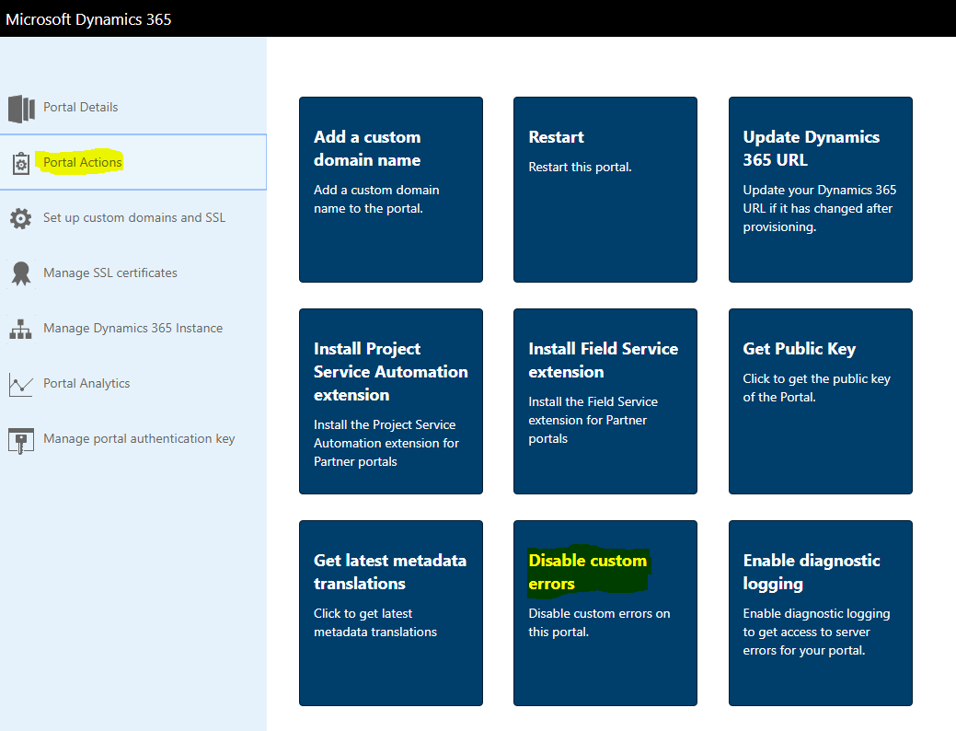Open Manage portal authentication key
Image resolution: width=956 pixels, height=731 pixels.
(132, 439)
